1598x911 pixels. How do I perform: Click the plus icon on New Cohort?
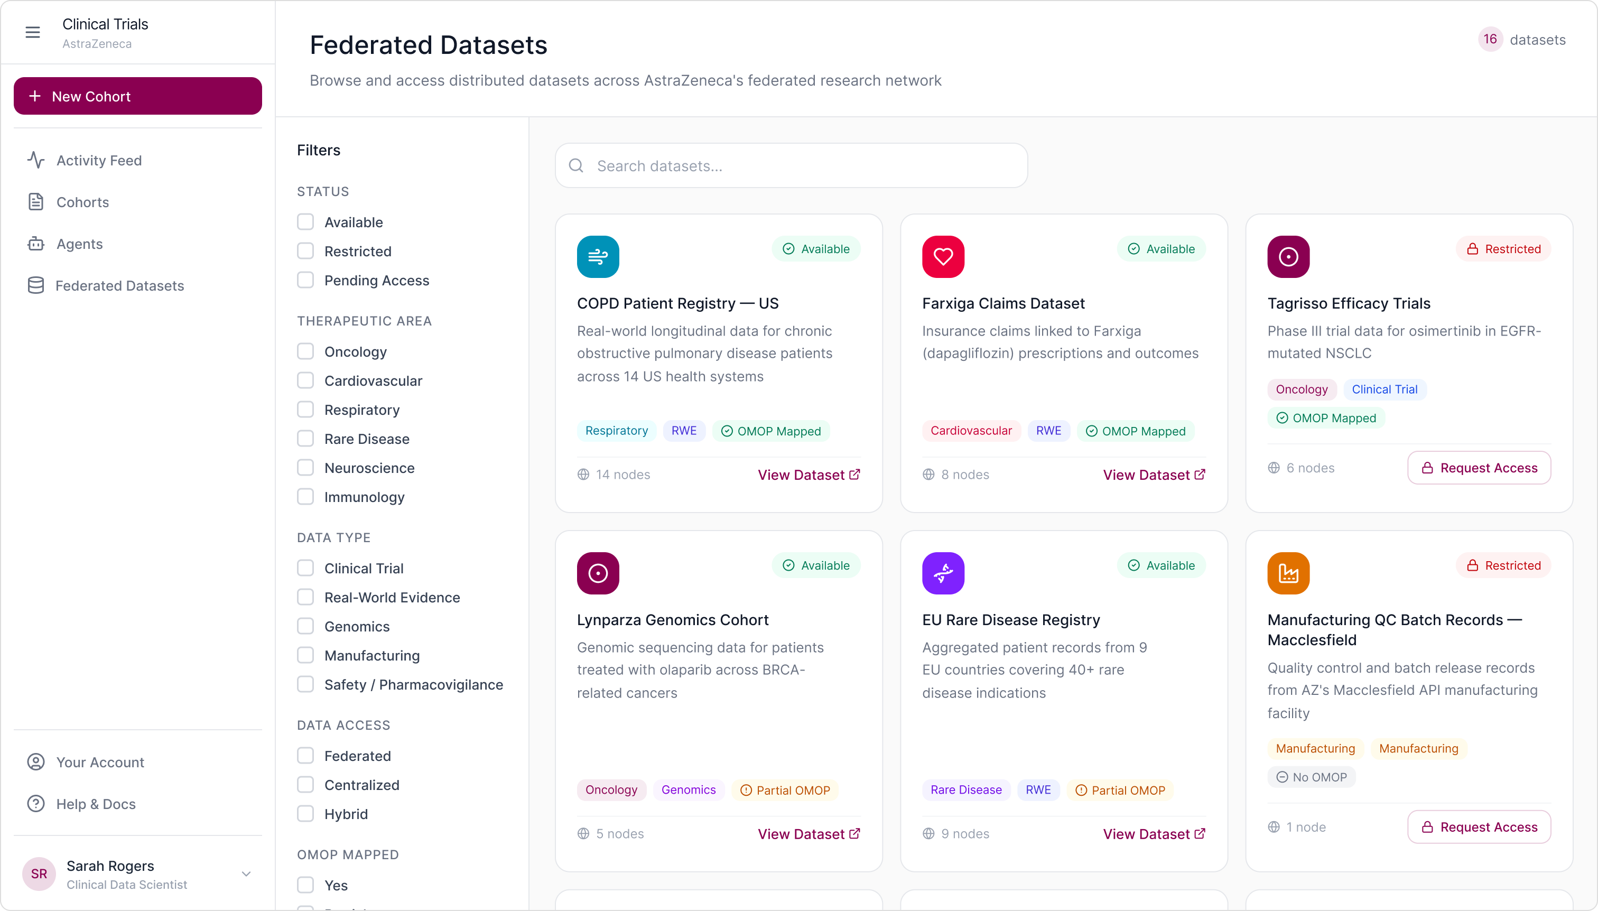tap(35, 96)
